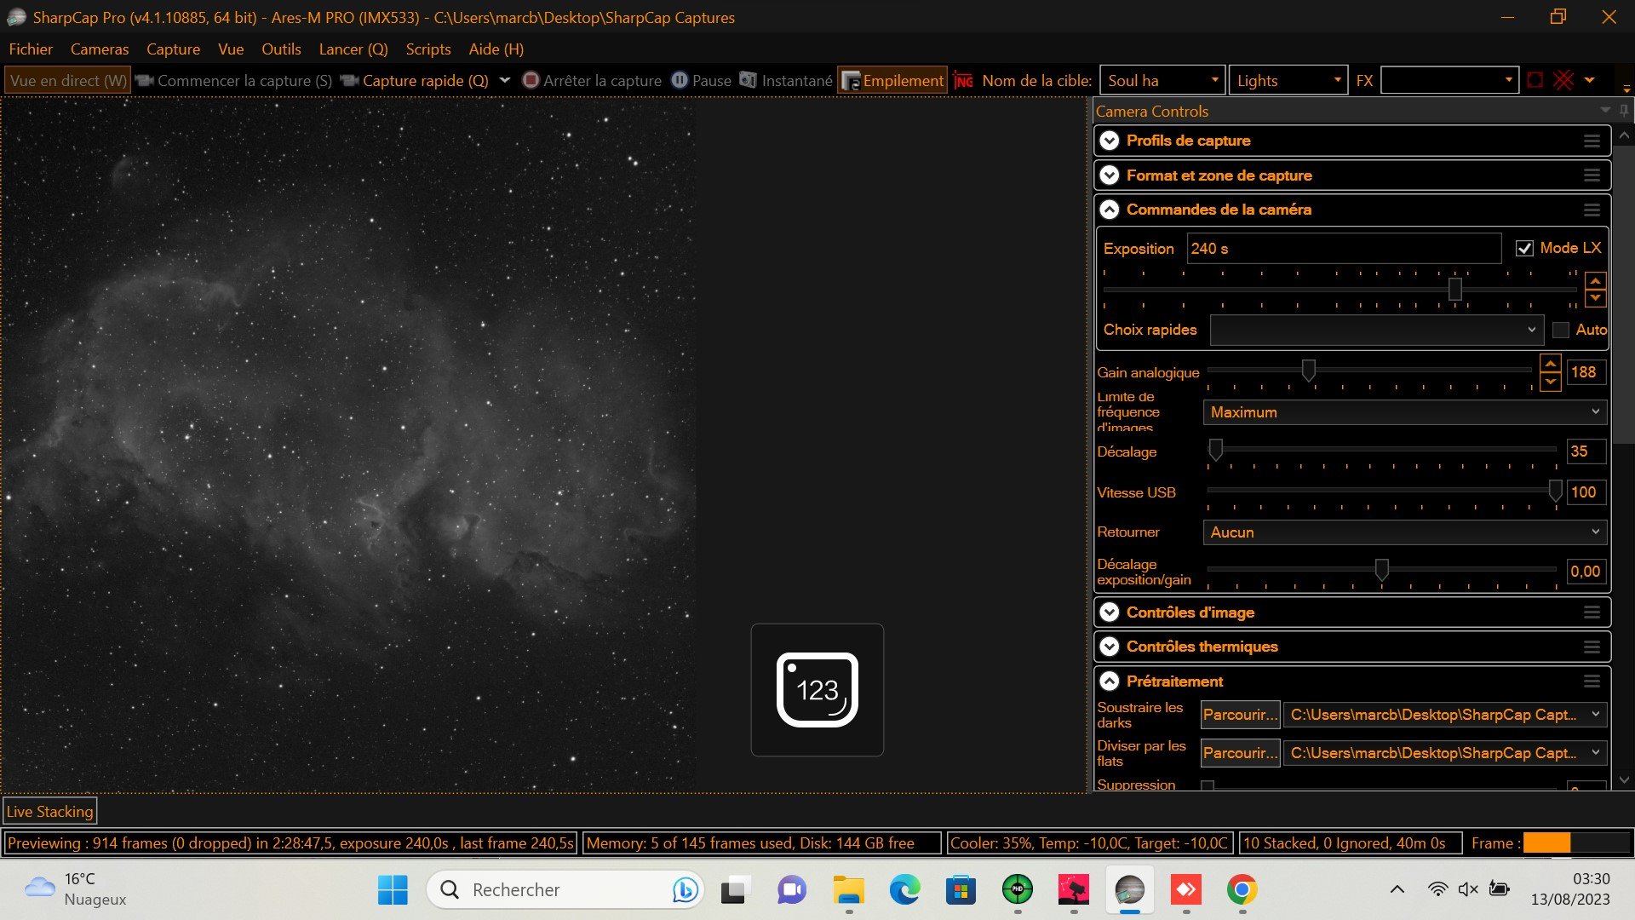Adjust the Gain analogique slider
Viewport: 1635px width, 920px height.
(1309, 371)
